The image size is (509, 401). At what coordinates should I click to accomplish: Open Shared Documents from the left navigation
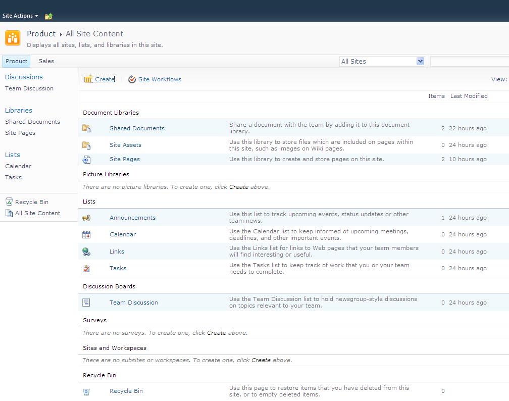coord(32,122)
